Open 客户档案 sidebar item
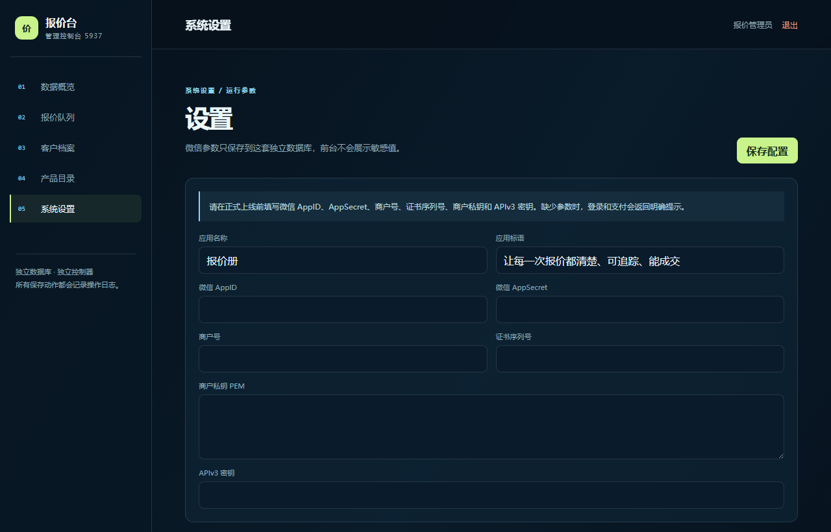The image size is (831, 532). (75, 148)
